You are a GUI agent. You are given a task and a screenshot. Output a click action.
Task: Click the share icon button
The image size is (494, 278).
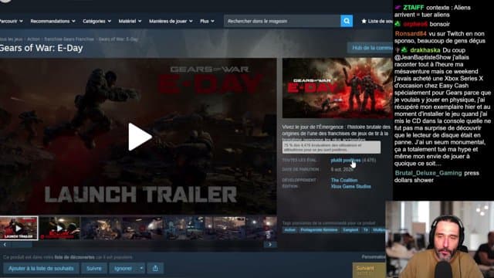tap(155, 269)
